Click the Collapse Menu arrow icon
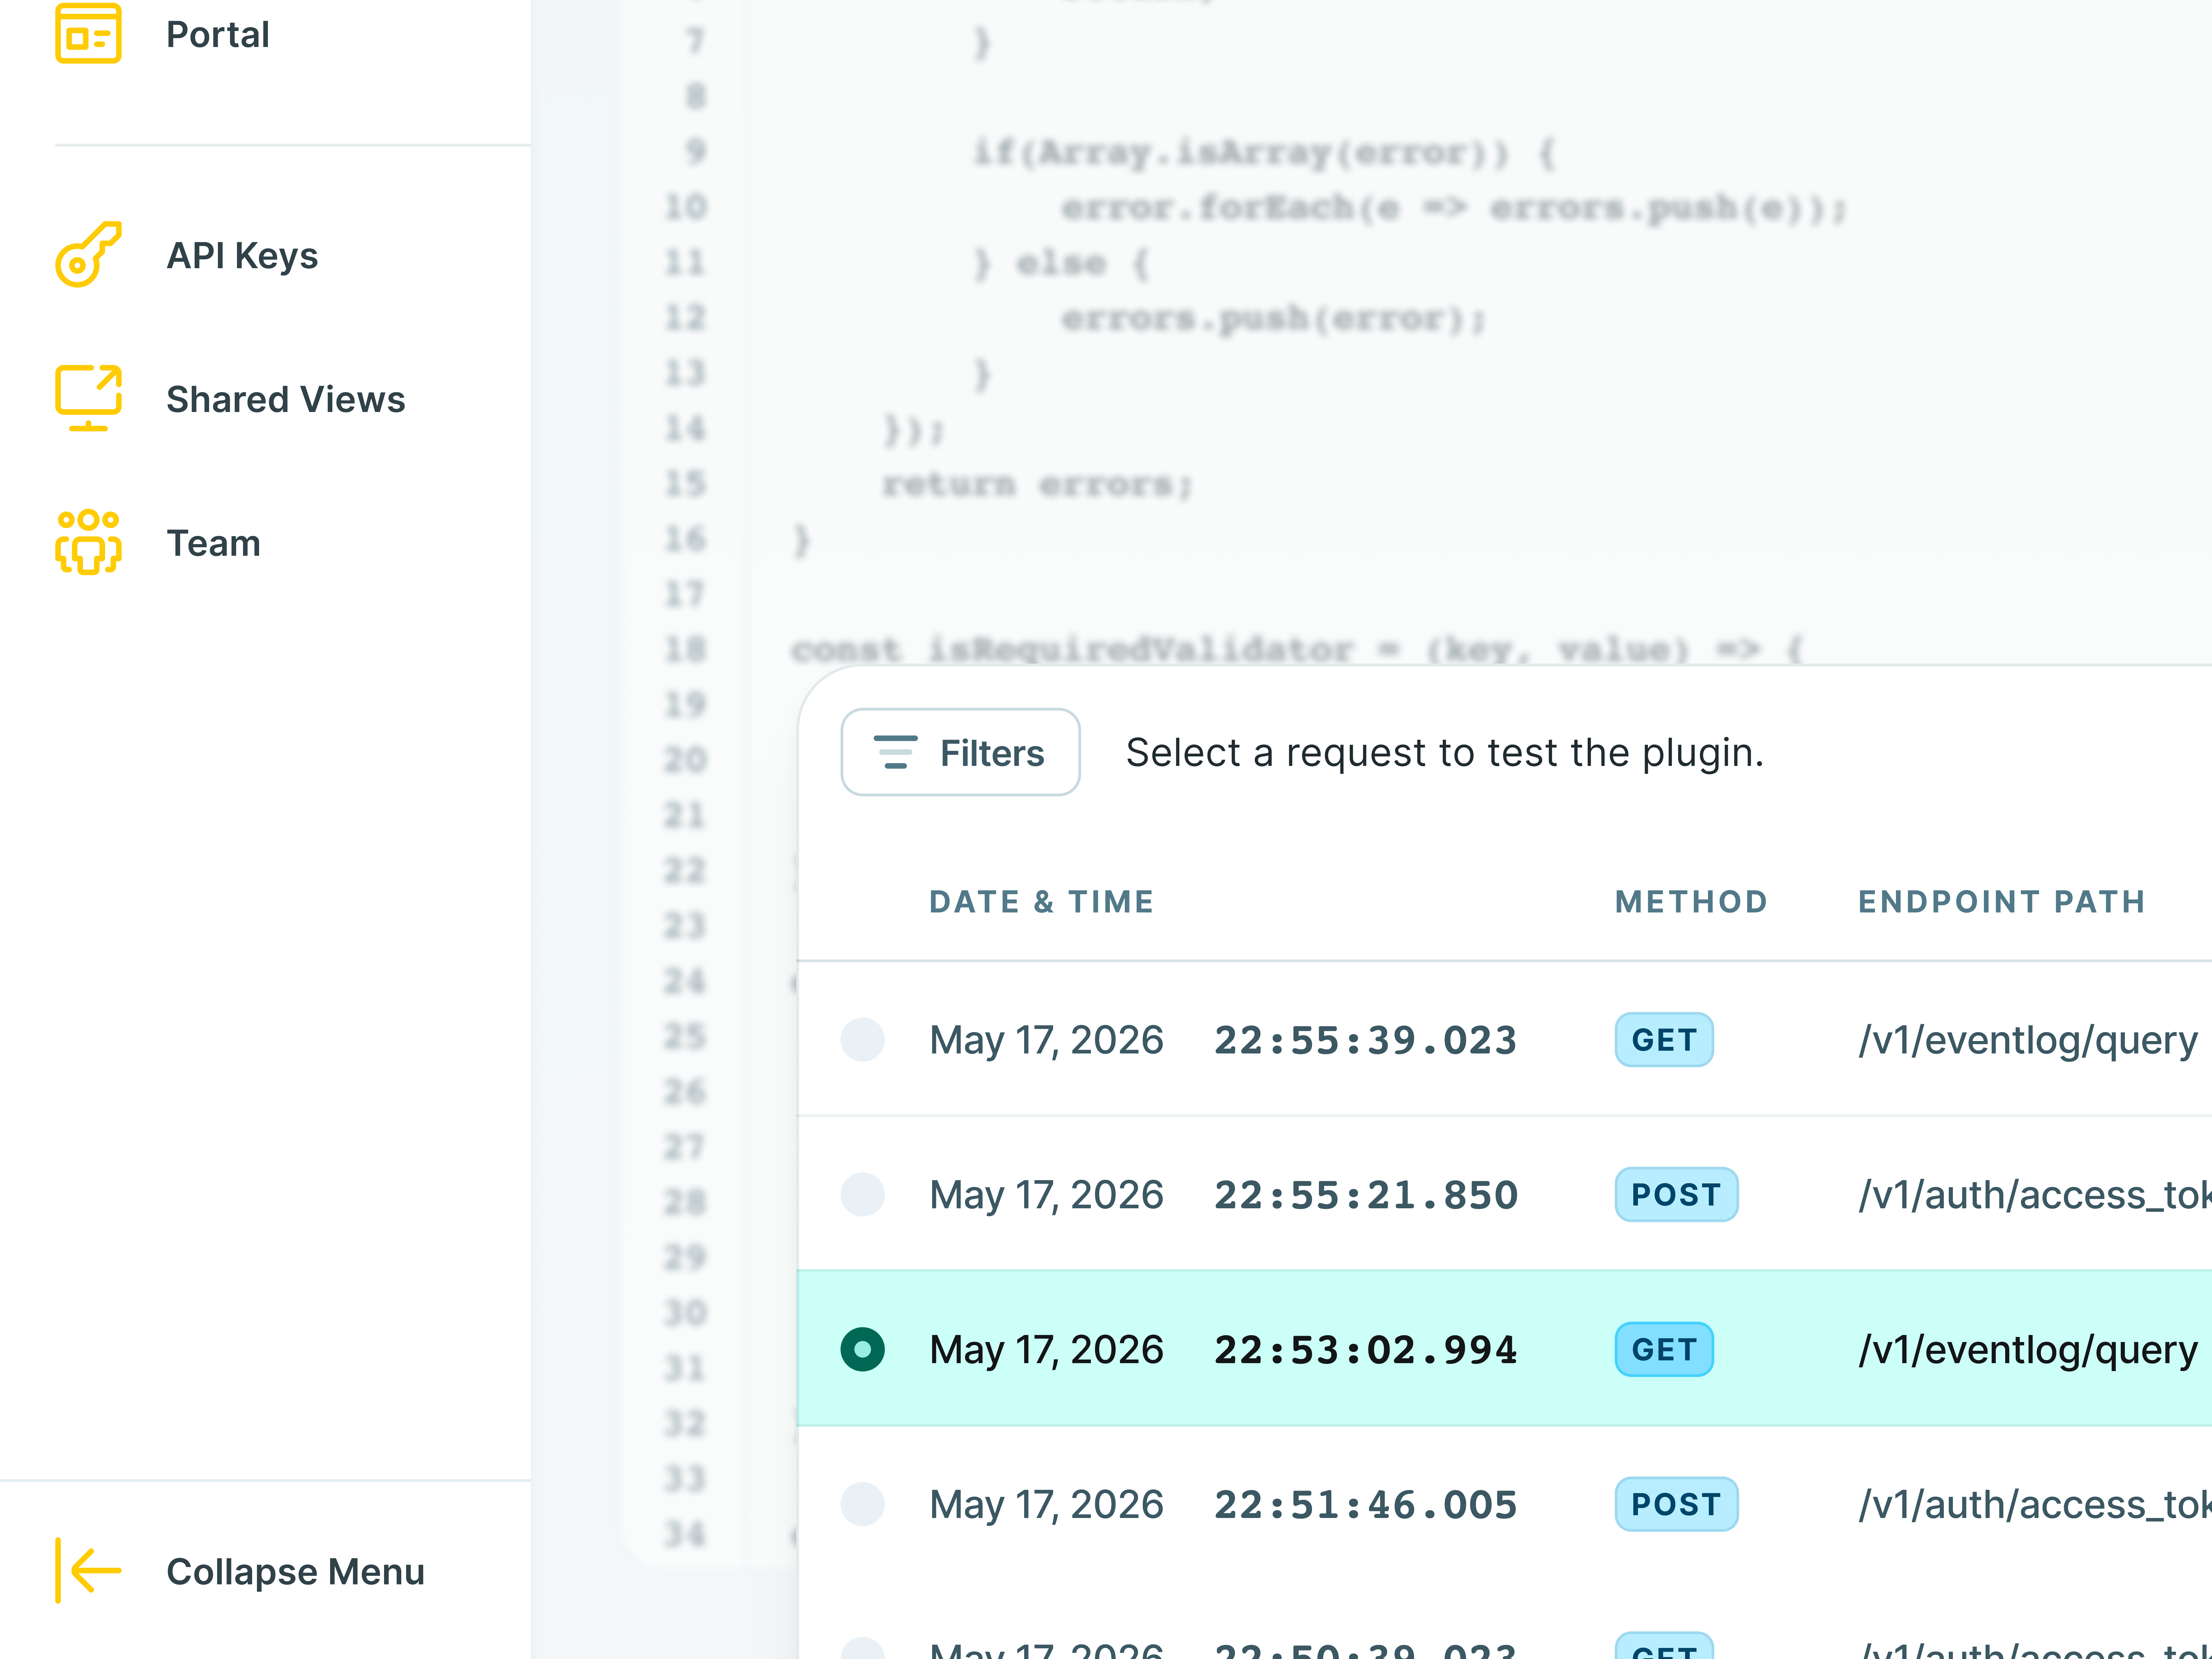 pyautogui.click(x=88, y=1570)
